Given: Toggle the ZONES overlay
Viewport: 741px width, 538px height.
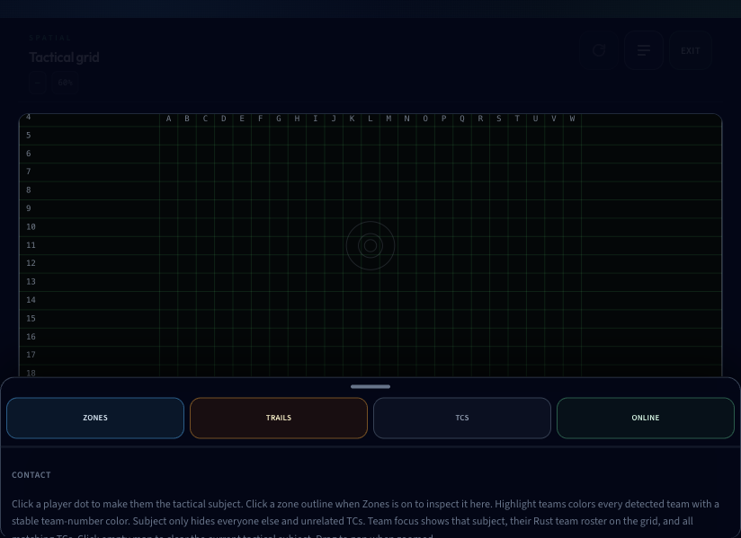Looking at the screenshot, I should pos(95,418).
